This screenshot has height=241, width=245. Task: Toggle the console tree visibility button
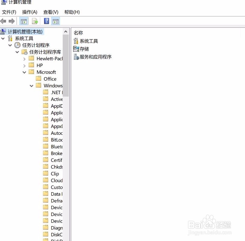[x=23, y=21]
